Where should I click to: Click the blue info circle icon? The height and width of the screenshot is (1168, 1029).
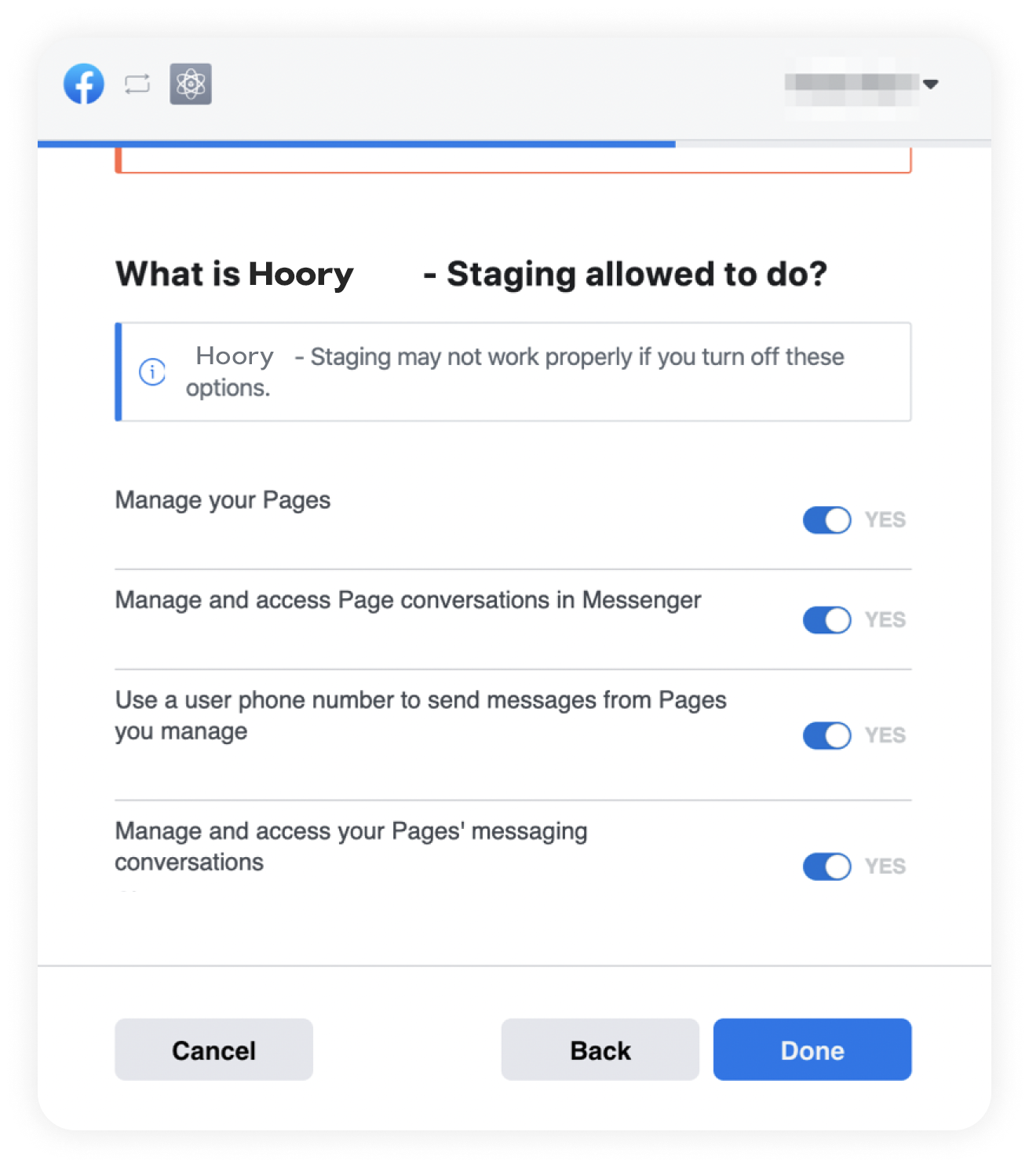[152, 372]
